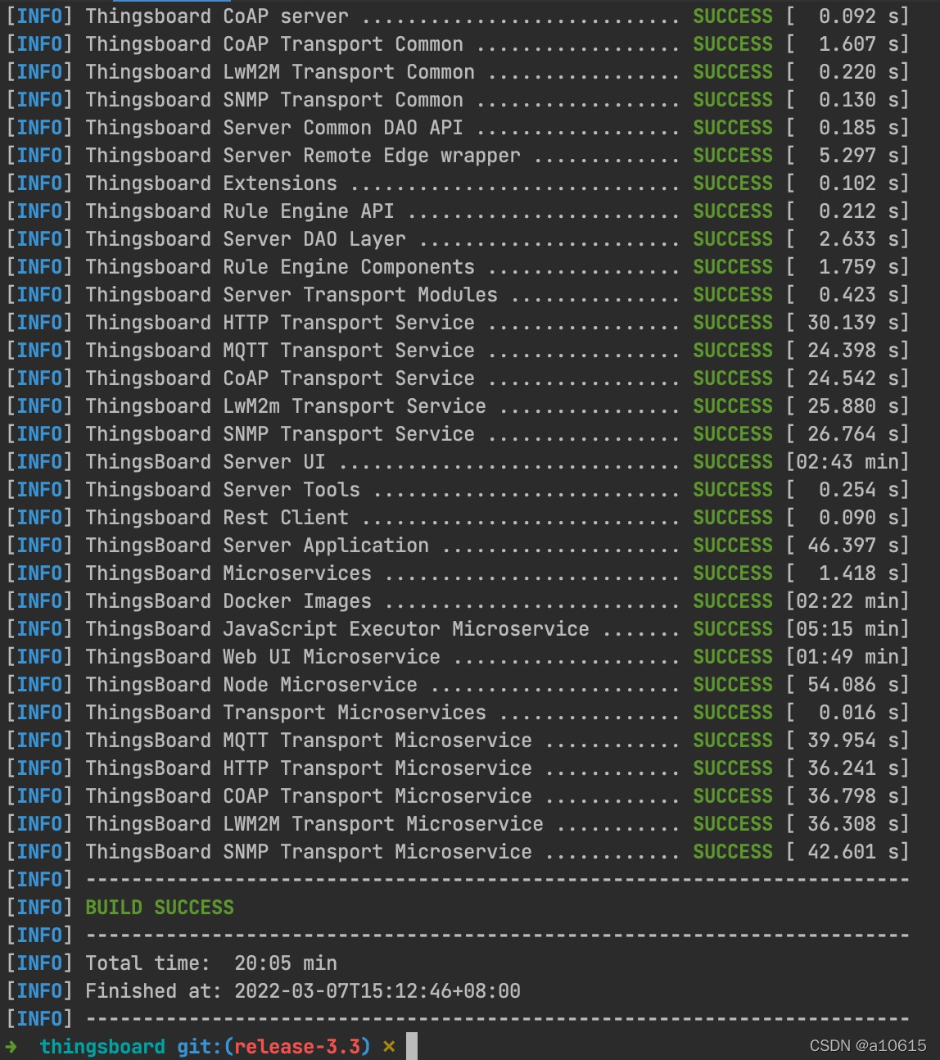Screen dimensions: 940x1060
Task: Click 'Total time: 20:05 min' line
Action: [211, 963]
